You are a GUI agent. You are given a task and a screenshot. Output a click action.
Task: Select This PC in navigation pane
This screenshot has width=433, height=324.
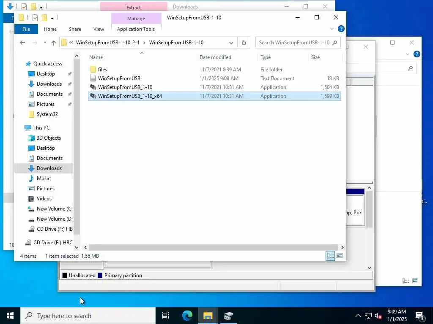pos(41,127)
